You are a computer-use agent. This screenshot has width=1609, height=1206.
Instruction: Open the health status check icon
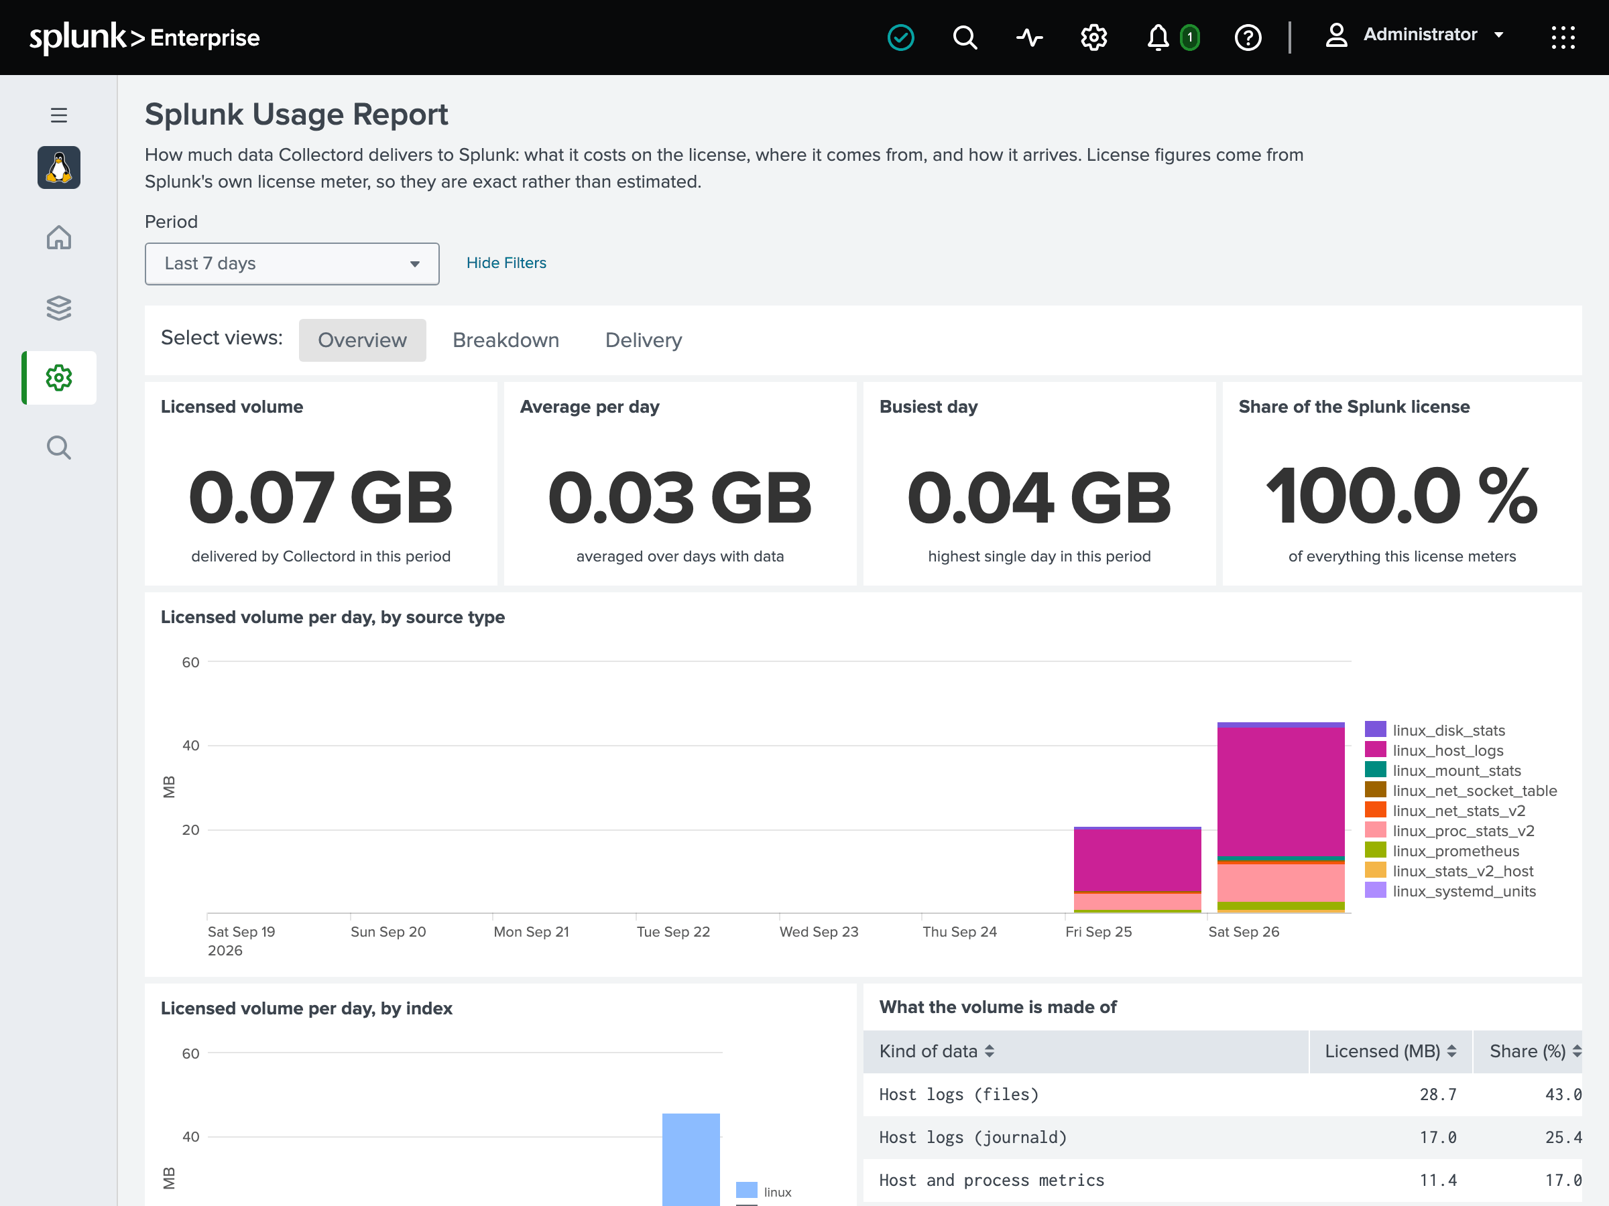pyautogui.click(x=900, y=37)
